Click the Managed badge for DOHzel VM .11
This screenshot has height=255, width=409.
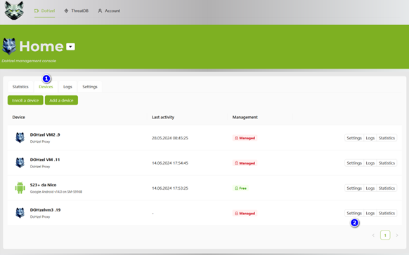point(245,163)
